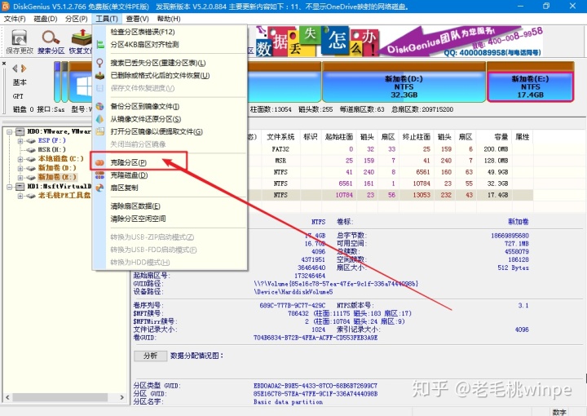Open the 帮助(H) menu
Viewport: 587px width, 416px height.
pyautogui.click(x=169, y=19)
